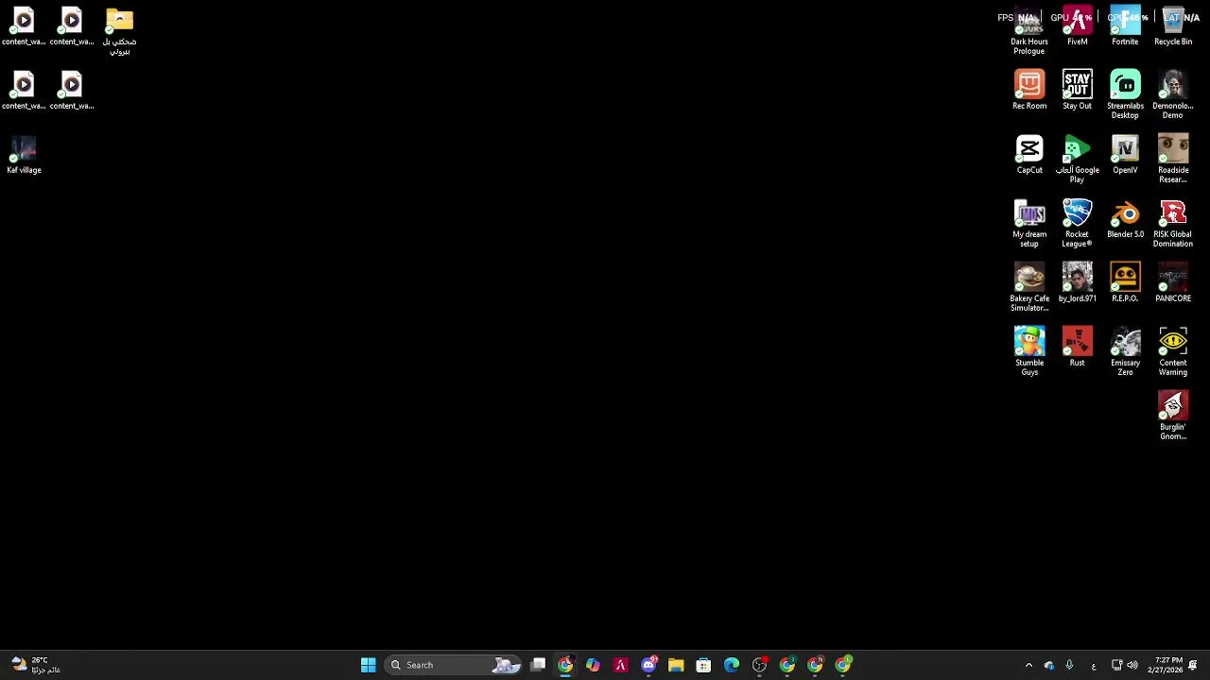This screenshot has width=1210, height=680.
Task: Select the Content Warning game icon
Action: point(1173,351)
